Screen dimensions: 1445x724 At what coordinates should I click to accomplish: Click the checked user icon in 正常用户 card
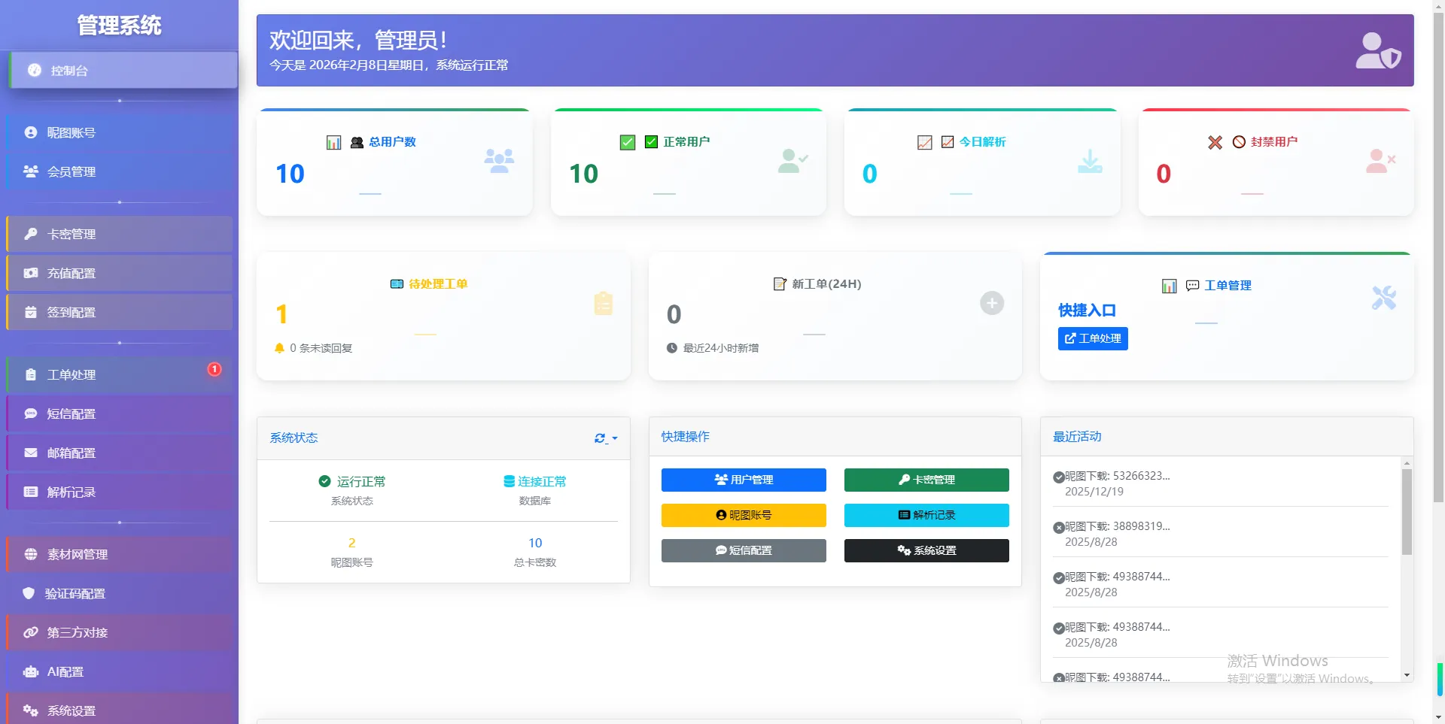pyautogui.click(x=792, y=161)
